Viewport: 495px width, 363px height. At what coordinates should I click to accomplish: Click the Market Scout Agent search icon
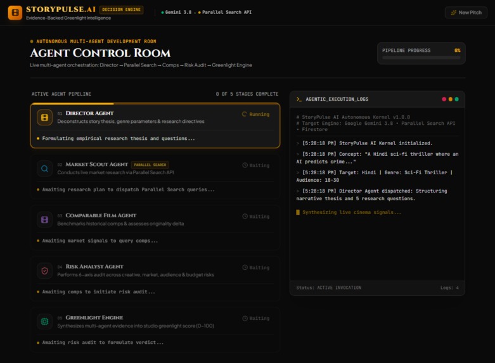pos(44,169)
